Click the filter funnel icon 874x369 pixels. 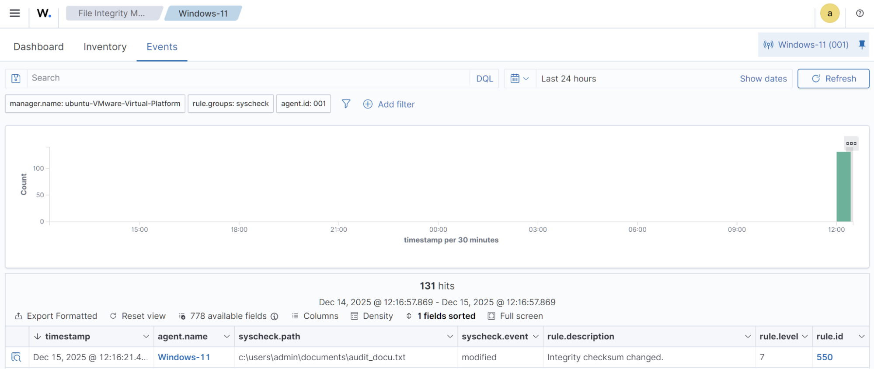coord(346,104)
